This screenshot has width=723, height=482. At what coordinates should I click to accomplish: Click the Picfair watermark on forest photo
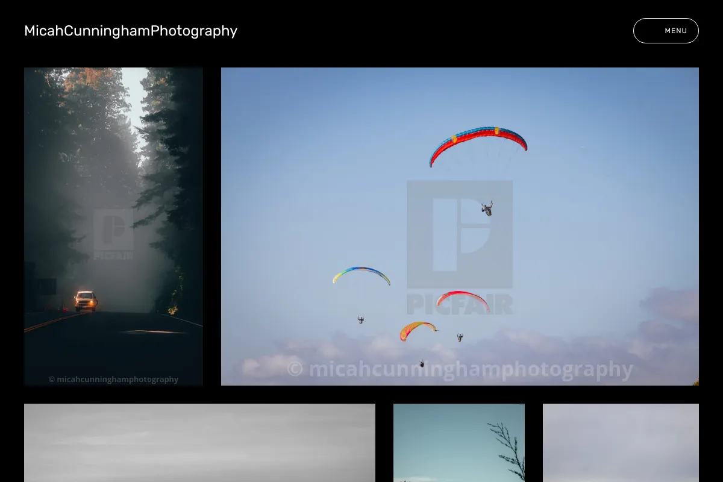point(113,234)
